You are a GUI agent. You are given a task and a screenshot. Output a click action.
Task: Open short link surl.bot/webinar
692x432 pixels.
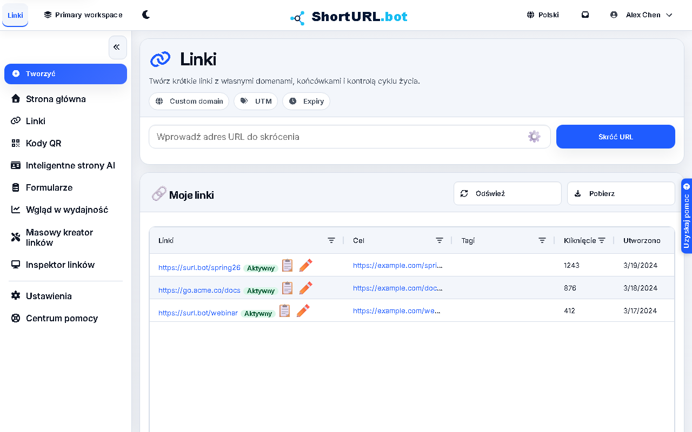pos(198,313)
